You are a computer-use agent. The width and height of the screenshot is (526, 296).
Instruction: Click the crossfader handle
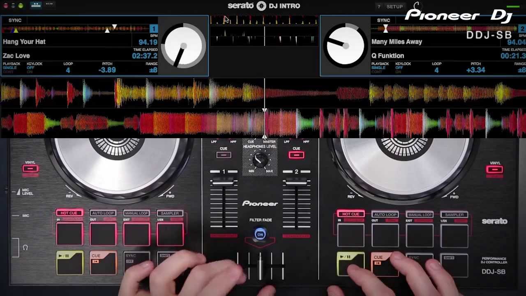tap(260, 267)
